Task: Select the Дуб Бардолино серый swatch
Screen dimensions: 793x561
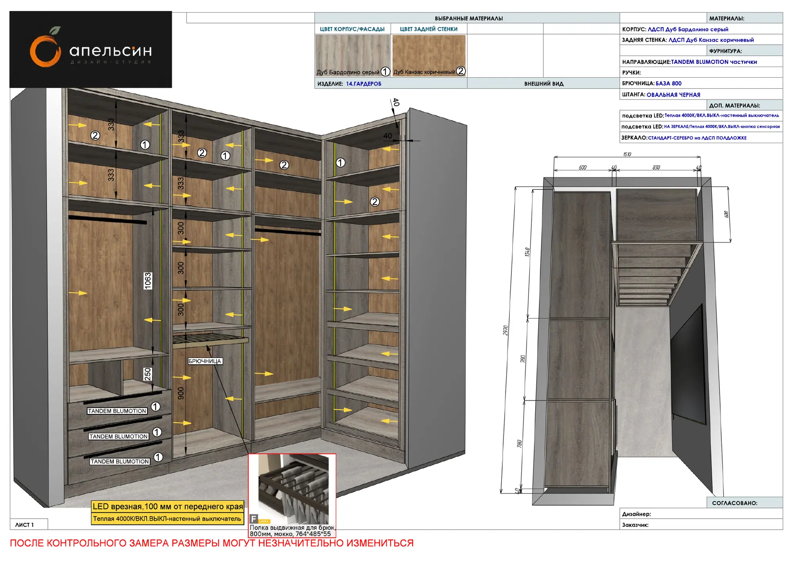Action: 352,56
